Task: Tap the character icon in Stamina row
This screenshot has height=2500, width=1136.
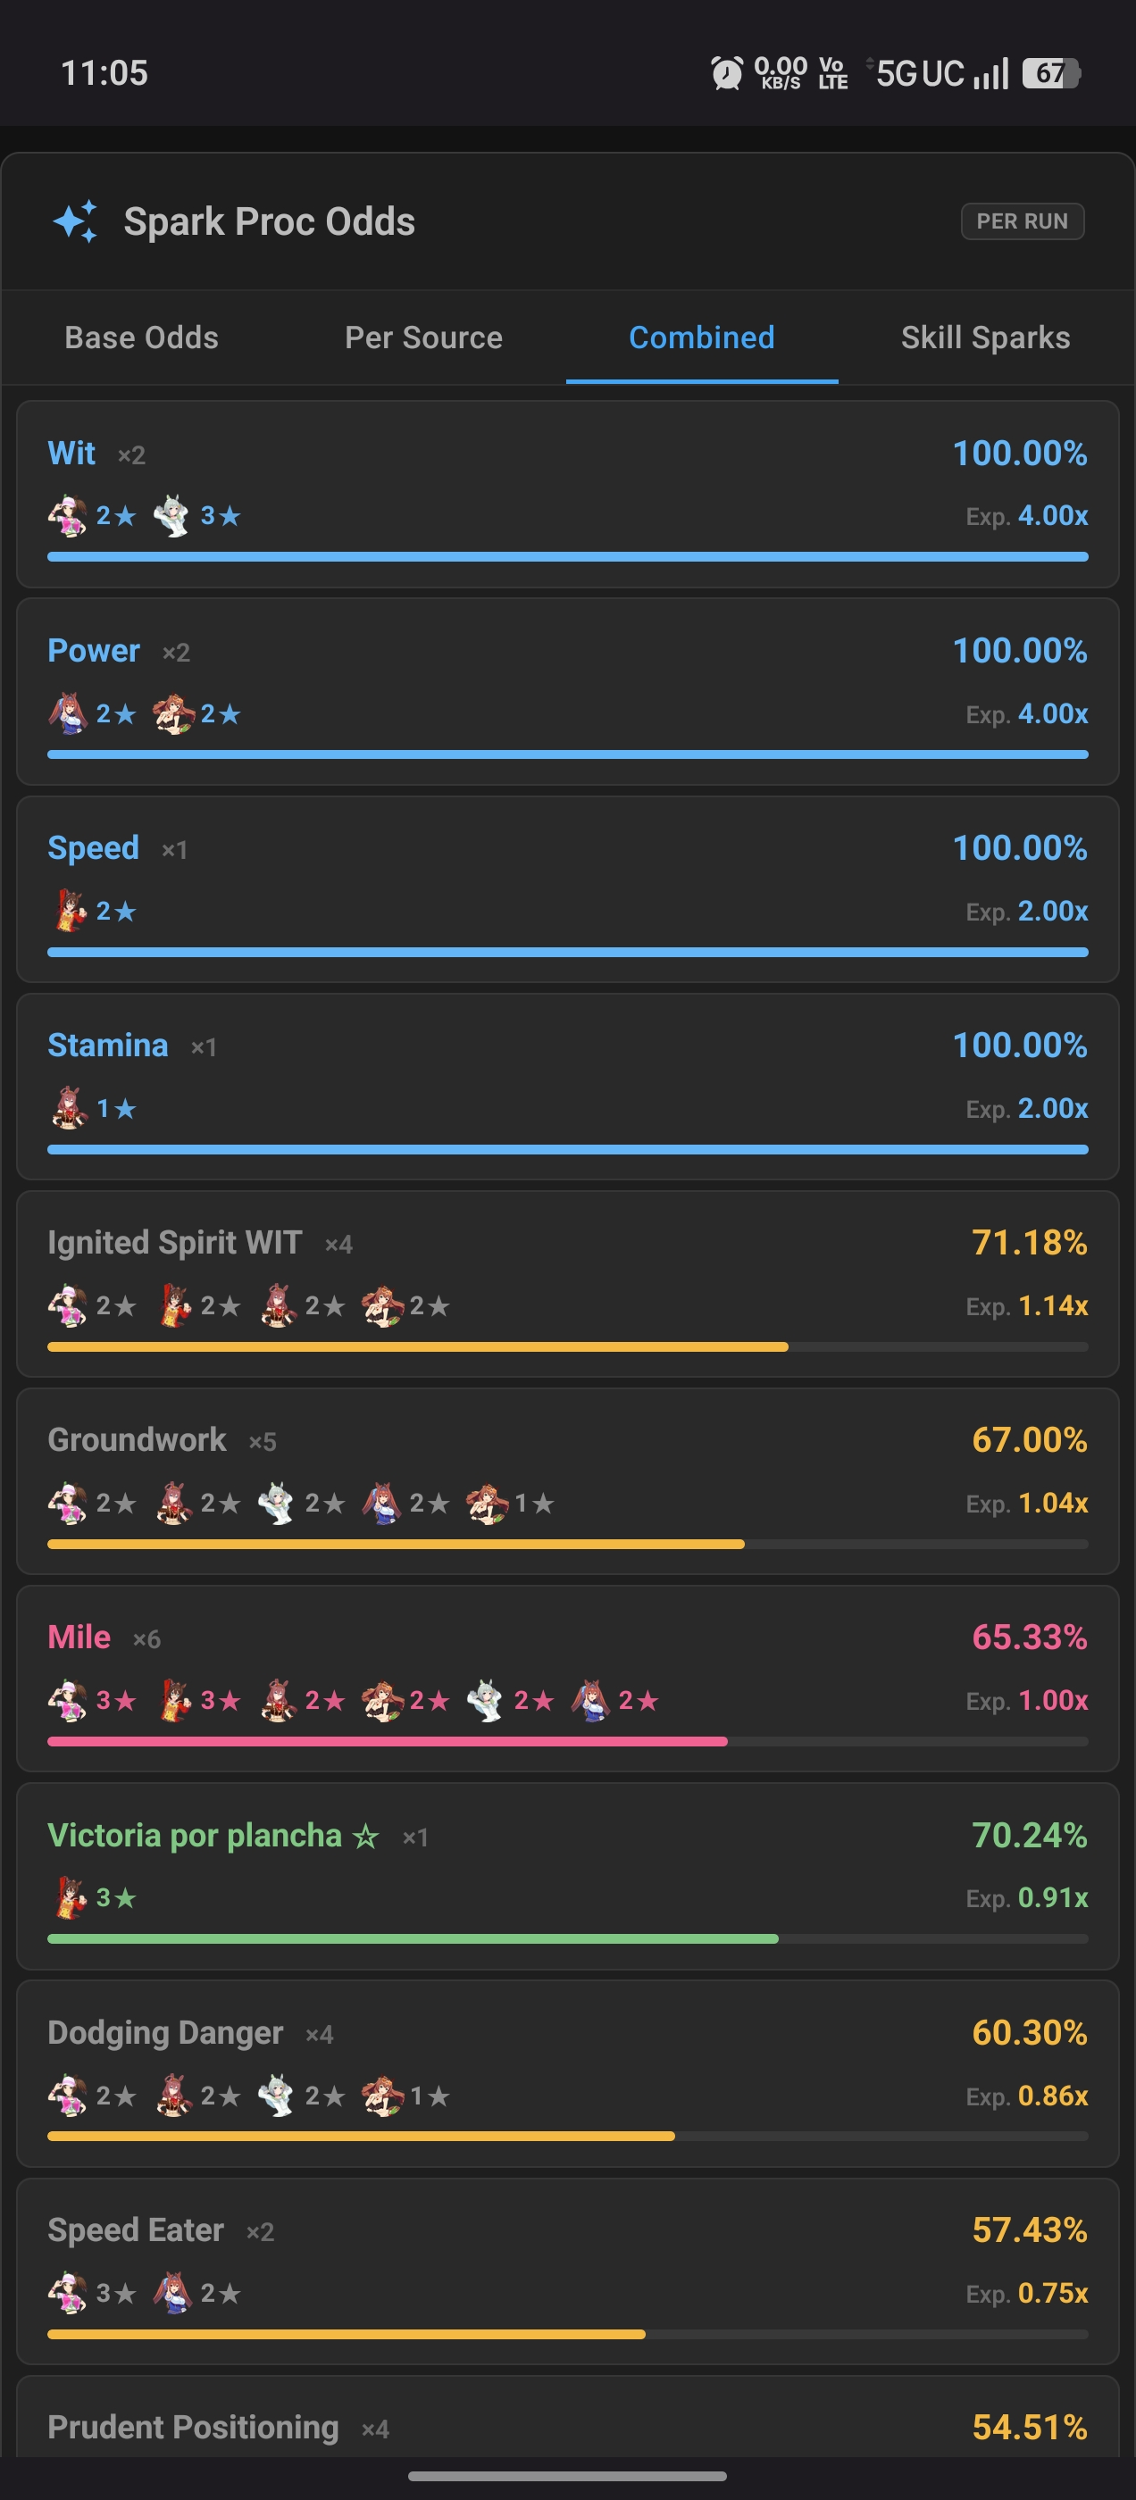Action: coord(68,1107)
